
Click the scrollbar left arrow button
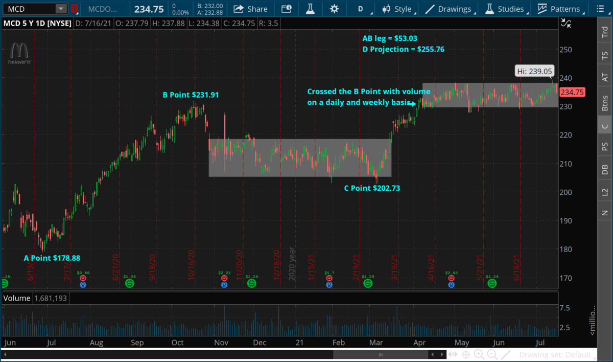coord(433,354)
